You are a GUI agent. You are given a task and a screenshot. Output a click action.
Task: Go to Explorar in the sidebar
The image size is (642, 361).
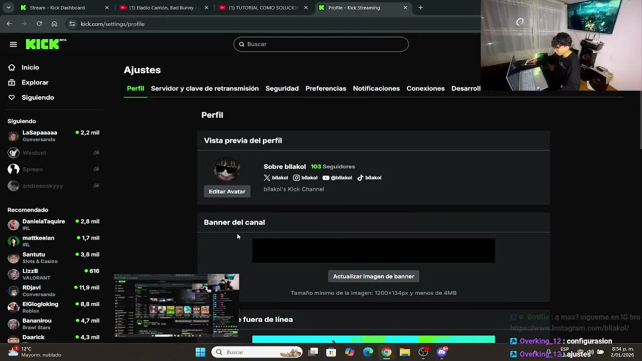click(35, 82)
